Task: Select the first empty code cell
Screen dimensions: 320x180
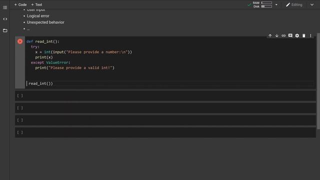Action: pyautogui.click(x=165, y=95)
